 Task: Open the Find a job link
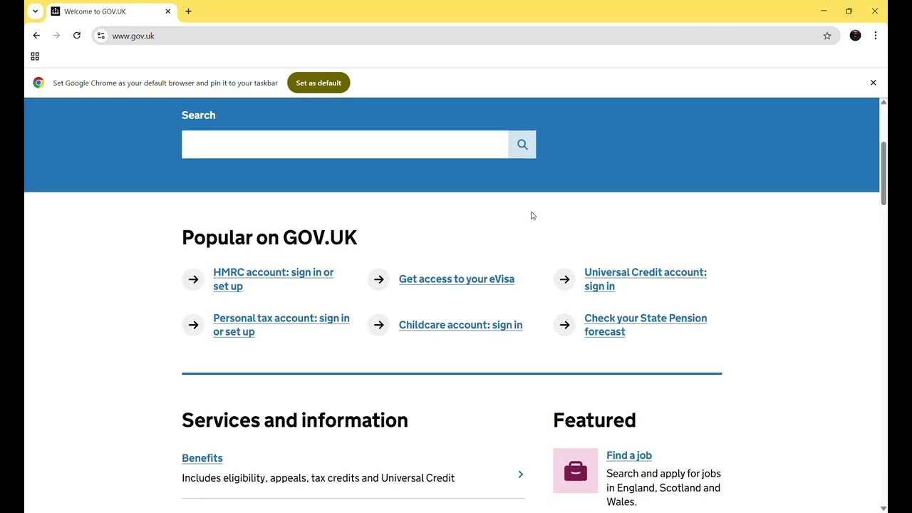(629, 455)
